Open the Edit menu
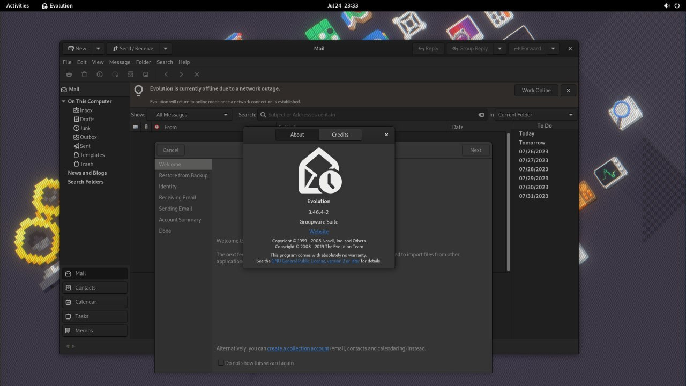Viewport: 686px width, 386px height. (81, 62)
